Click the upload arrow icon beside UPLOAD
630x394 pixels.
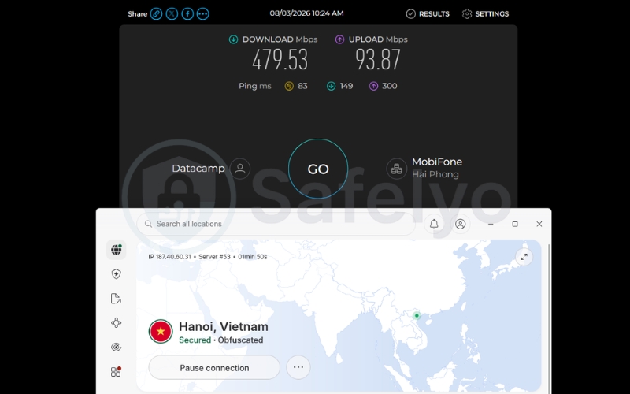click(339, 39)
